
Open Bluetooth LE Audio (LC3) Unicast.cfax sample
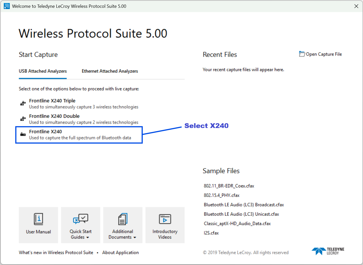click(x=241, y=214)
